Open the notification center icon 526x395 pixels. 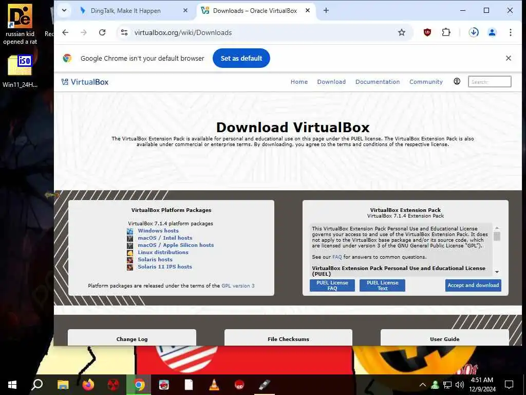pyautogui.click(x=509, y=385)
